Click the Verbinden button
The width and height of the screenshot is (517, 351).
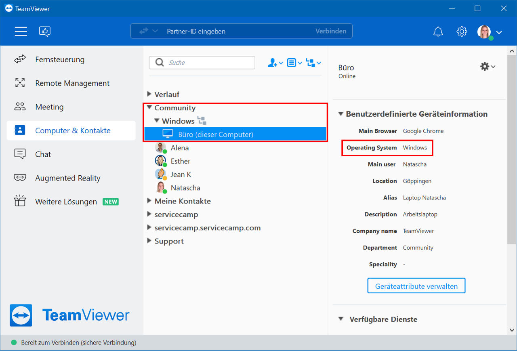pyautogui.click(x=331, y=31)
